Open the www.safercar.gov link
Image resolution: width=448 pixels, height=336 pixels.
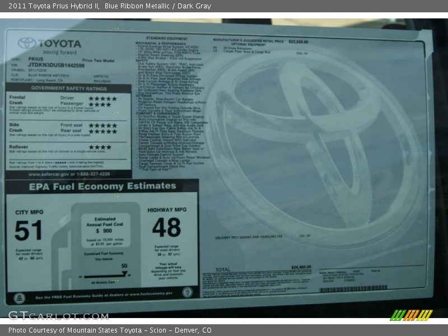click(68, 174)
